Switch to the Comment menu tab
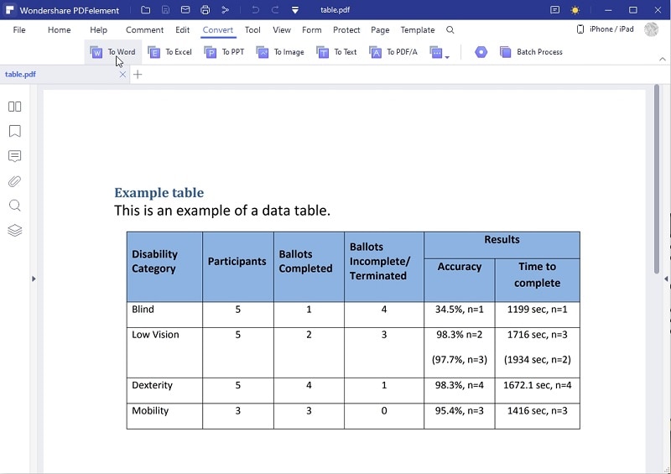This screenshot has width=671, height=474. 144,30
